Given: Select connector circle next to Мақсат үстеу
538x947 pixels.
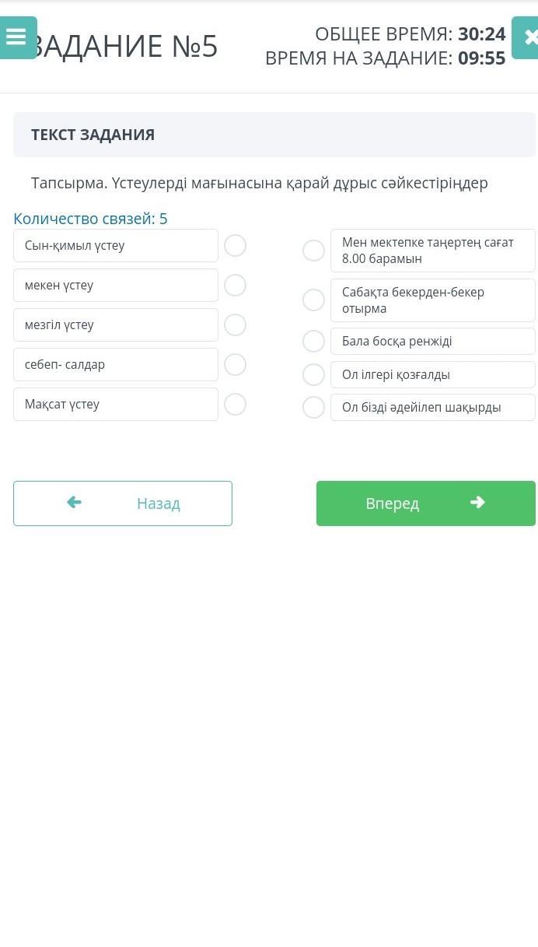Looking at the screenshot, I should (235, 405).
